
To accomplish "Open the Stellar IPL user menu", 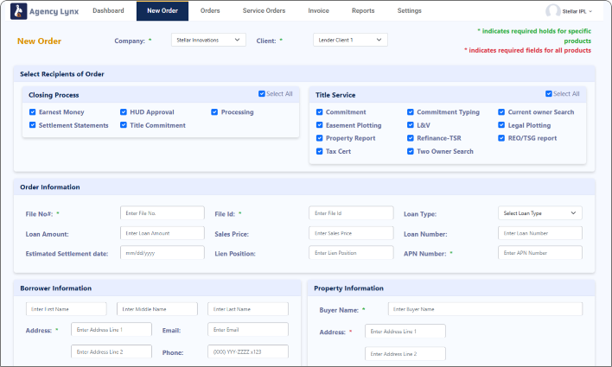I will pos(575,11).
